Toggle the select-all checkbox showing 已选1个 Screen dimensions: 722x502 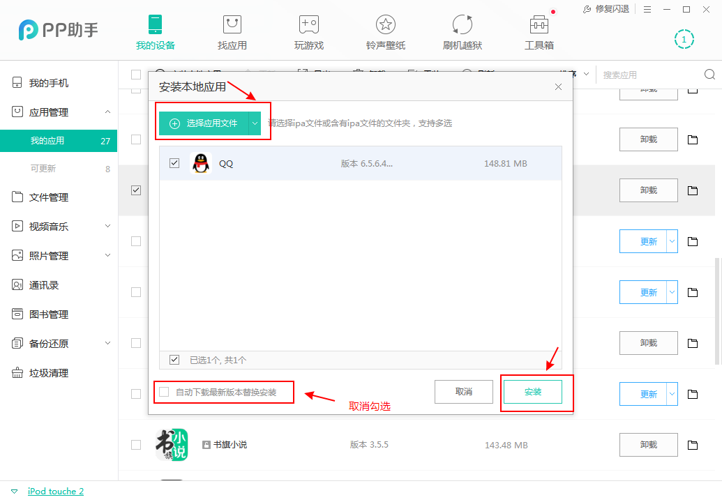click(174, 360)
